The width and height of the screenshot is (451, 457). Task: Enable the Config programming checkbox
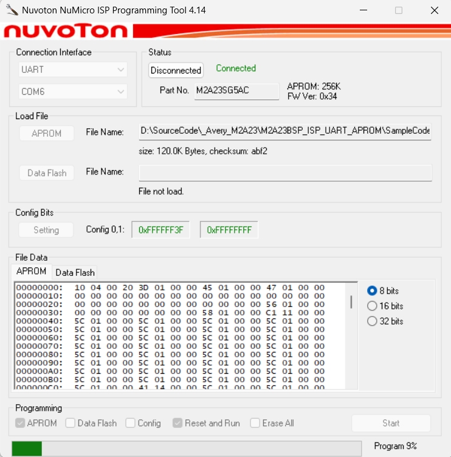[131, 423]
